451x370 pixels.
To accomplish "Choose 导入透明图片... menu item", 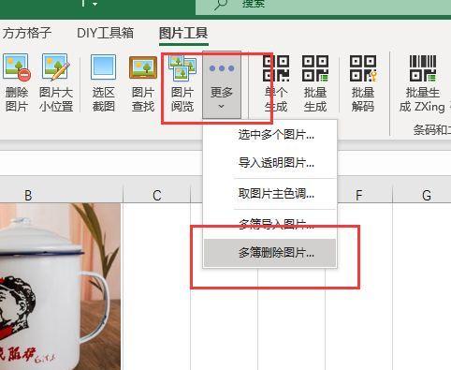I will [270, 163].
